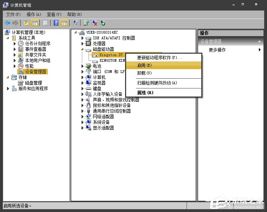Click the Uninstall device icon with red X

[95, 23]
